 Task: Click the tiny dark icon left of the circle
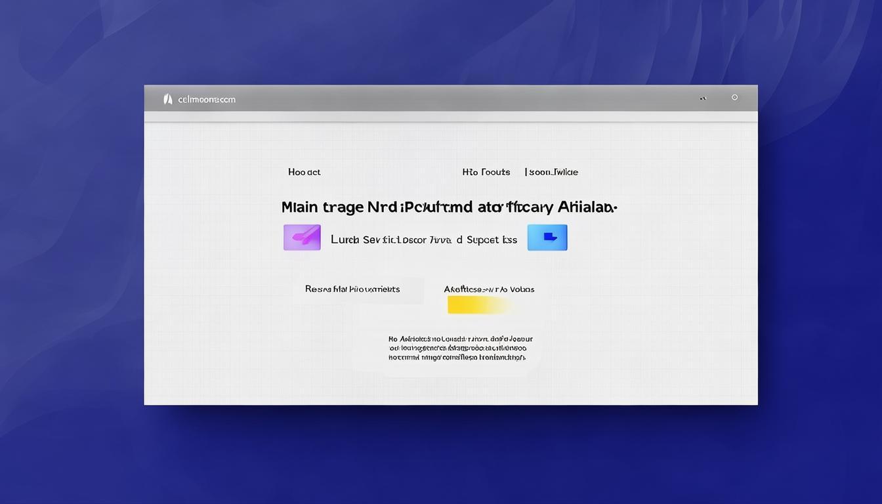[x=703, y=99]
